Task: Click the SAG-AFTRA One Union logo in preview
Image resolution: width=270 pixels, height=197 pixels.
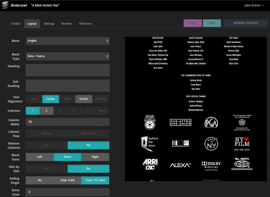Action: (180, 122)
